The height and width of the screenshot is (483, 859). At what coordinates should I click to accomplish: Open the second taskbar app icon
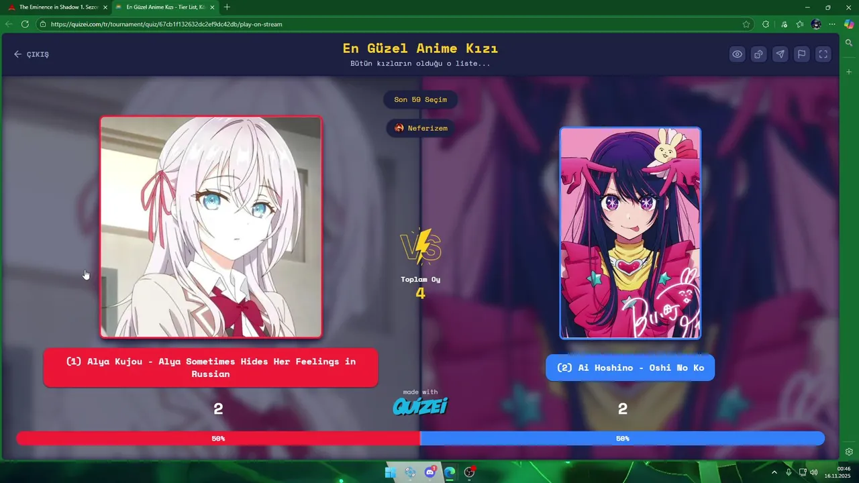point(410,472)
